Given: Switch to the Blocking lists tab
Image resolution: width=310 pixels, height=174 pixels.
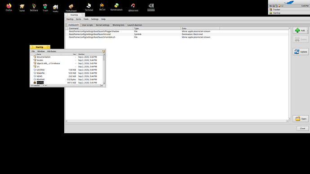Looking at the screenshot, I should 119,25.
